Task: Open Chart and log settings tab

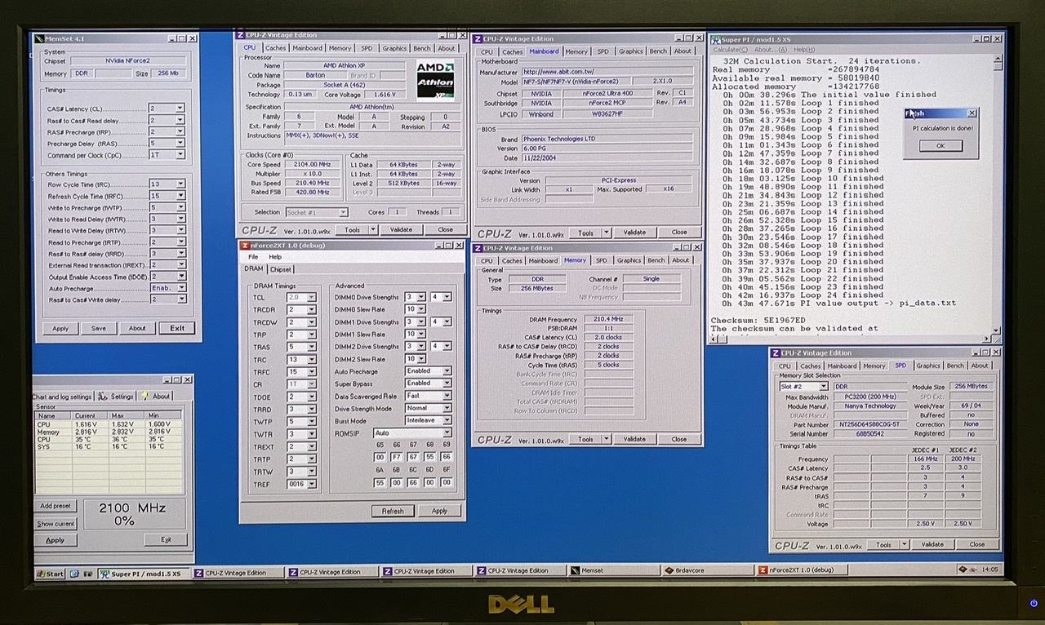Action: click(62, 397)
